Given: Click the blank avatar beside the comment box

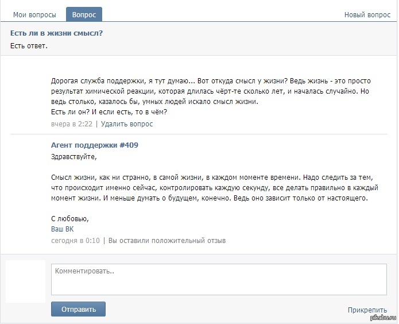Looking at the screenshot, I should [26, 281].
